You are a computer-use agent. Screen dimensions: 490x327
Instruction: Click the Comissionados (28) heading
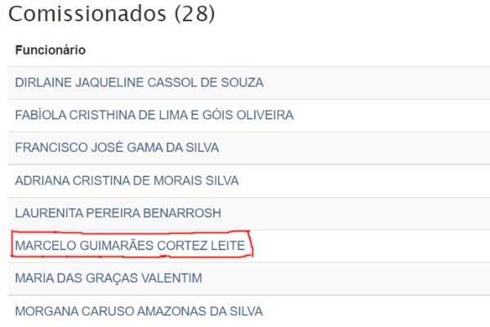[112, 14]
